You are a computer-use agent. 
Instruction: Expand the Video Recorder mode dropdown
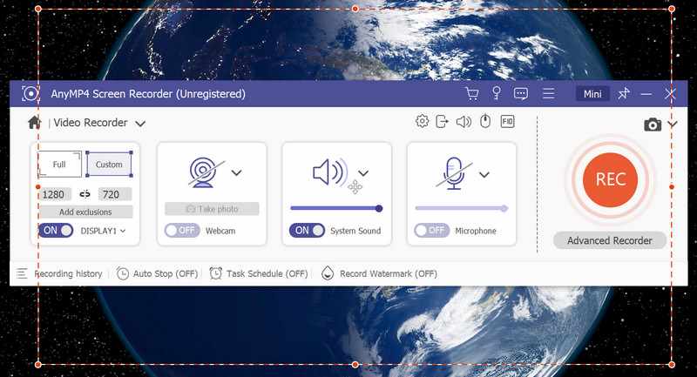140,124
